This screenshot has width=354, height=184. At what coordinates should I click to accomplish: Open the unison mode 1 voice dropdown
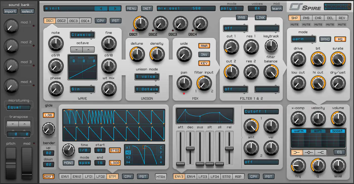(x=147, y=77)
